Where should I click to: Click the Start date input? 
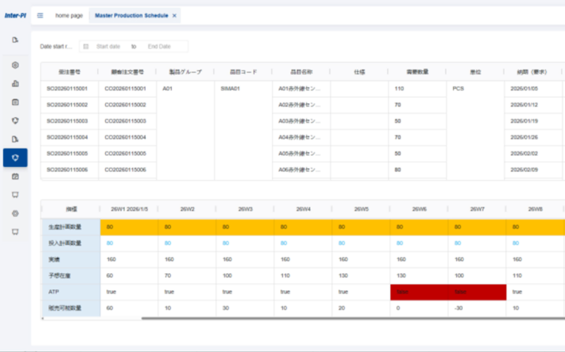tap(108, 46)
